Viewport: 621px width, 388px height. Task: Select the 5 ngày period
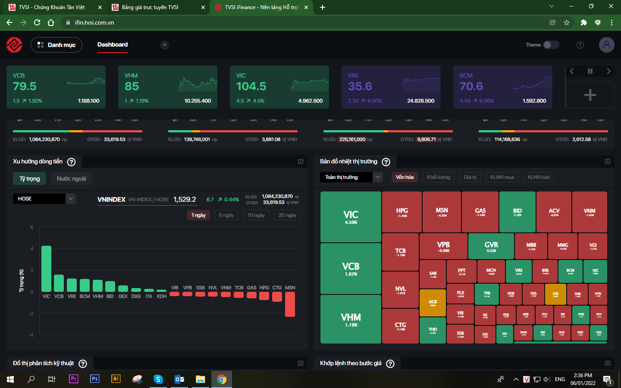[x=226, y=215]
